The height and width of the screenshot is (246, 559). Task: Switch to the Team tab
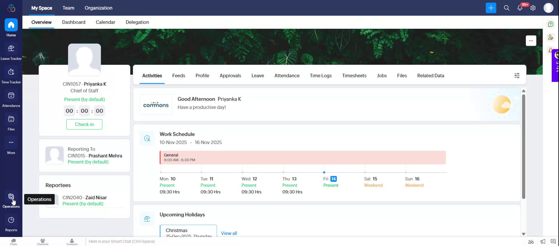click(68, 8)
